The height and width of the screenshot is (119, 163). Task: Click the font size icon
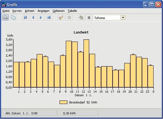[81, 18]
